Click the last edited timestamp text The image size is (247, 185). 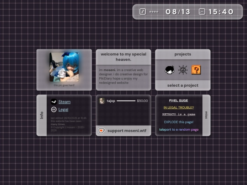click(69, 118)
